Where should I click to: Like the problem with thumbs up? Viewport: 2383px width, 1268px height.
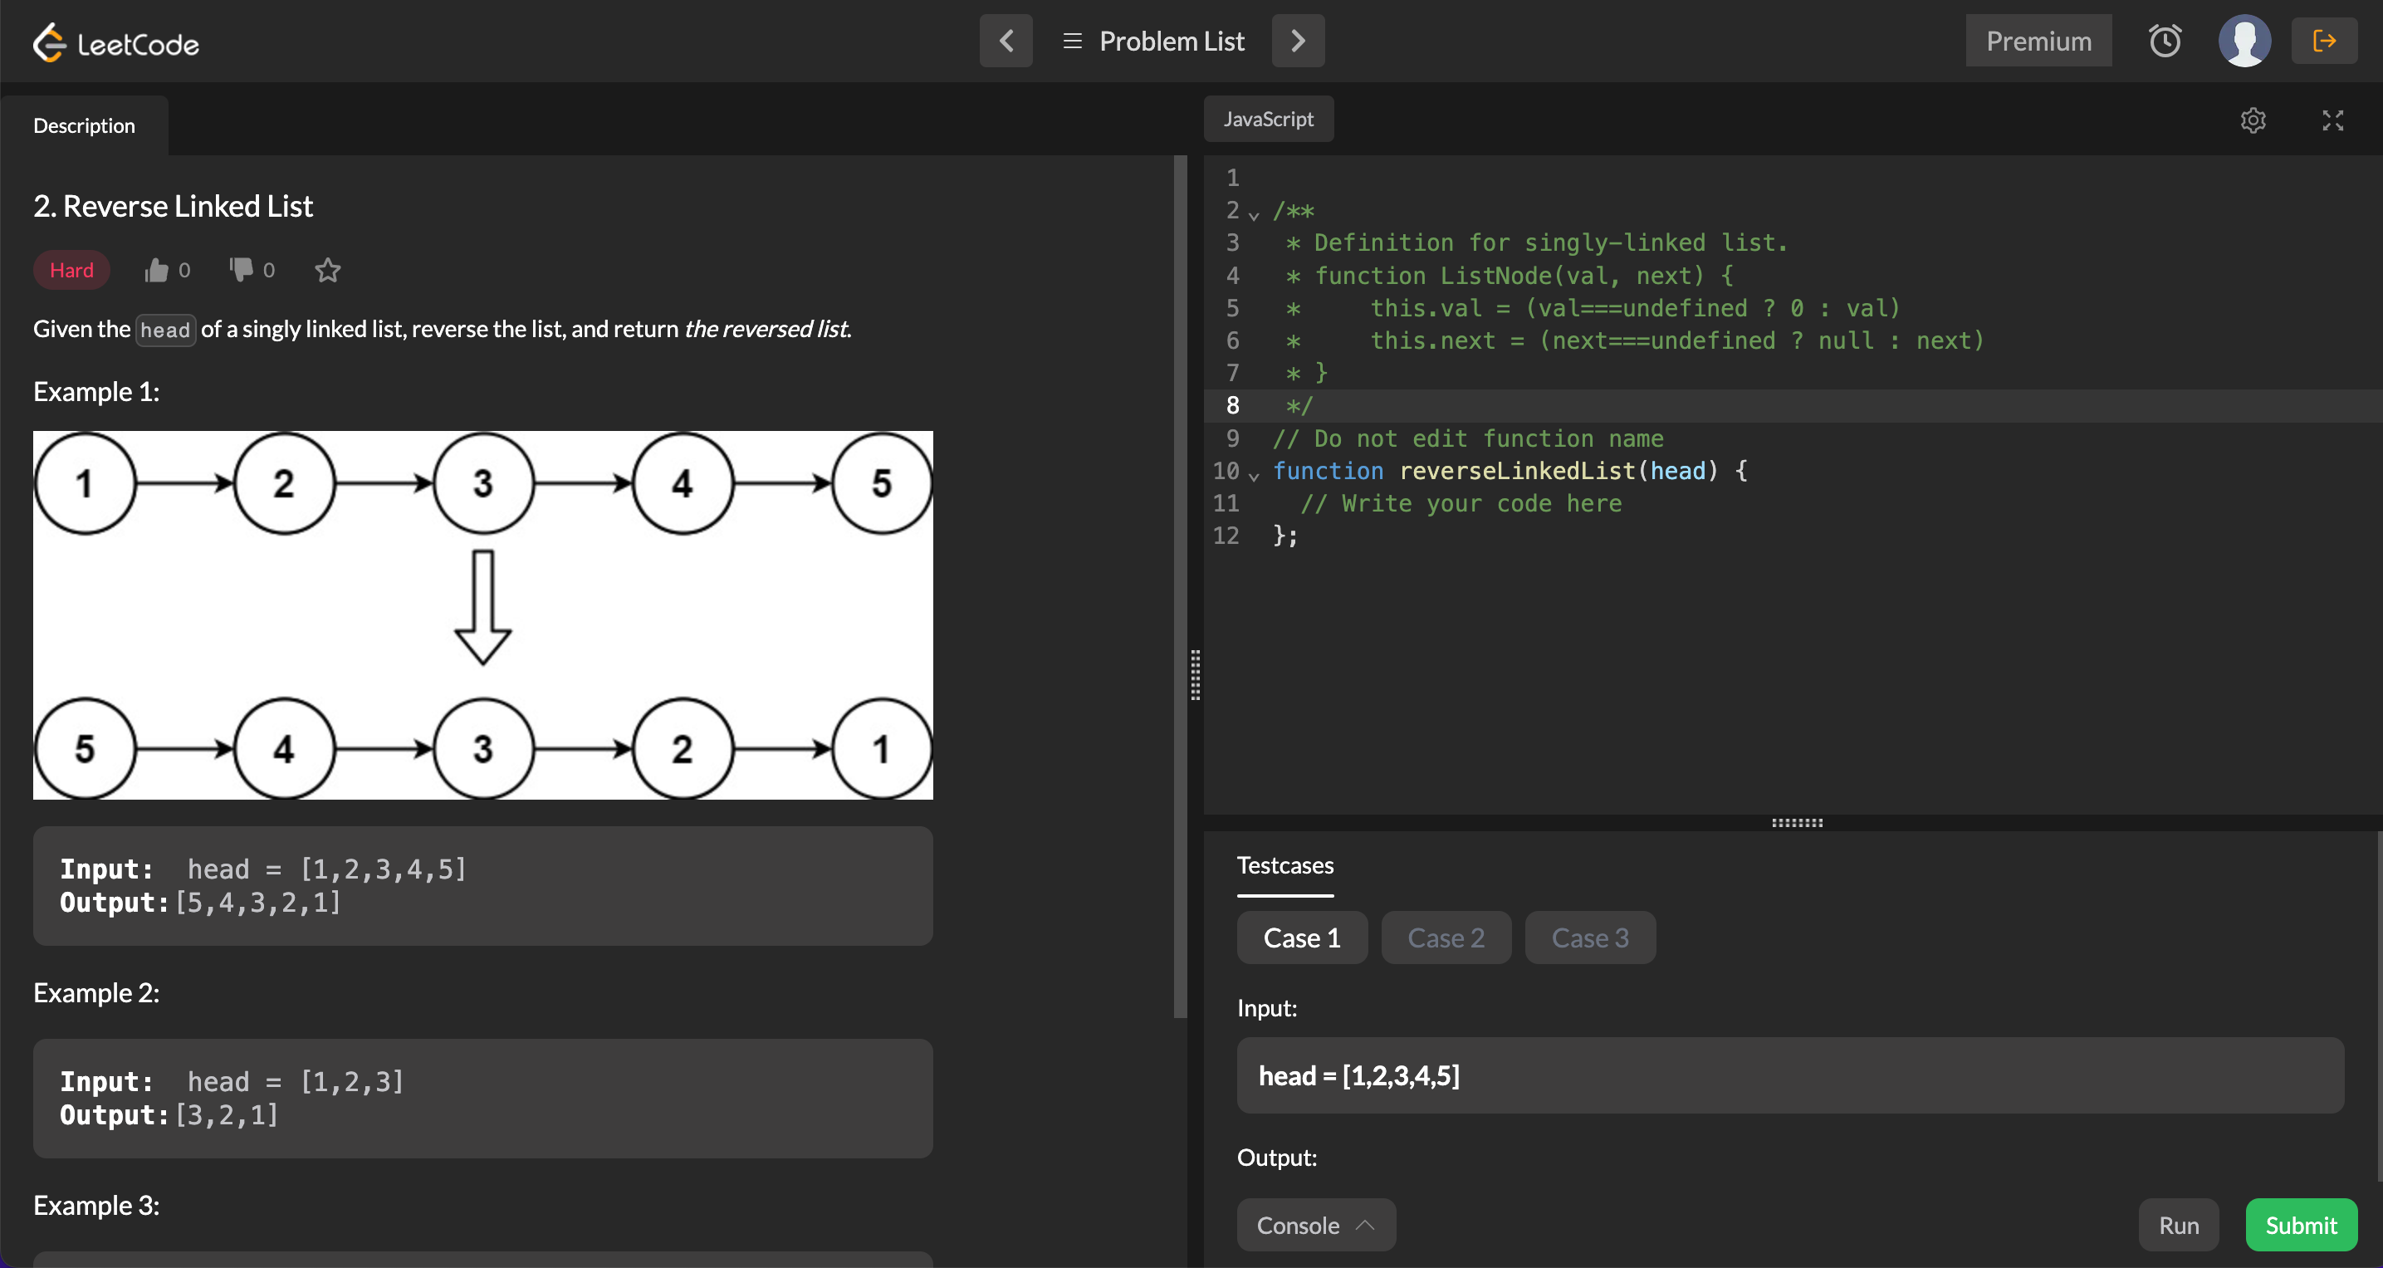point(156,270)
